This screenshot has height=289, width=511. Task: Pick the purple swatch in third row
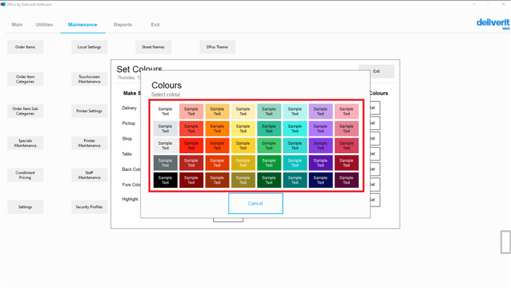(321, 146)
